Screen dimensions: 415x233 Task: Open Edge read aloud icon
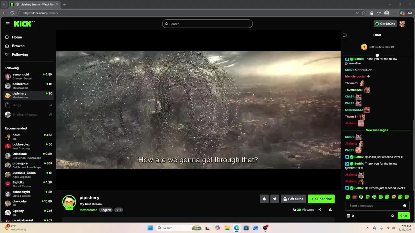click(357, 13)
